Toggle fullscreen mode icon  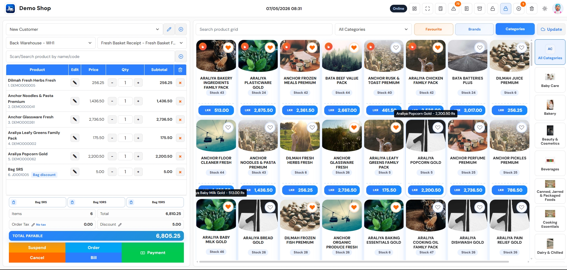(428, 9)
